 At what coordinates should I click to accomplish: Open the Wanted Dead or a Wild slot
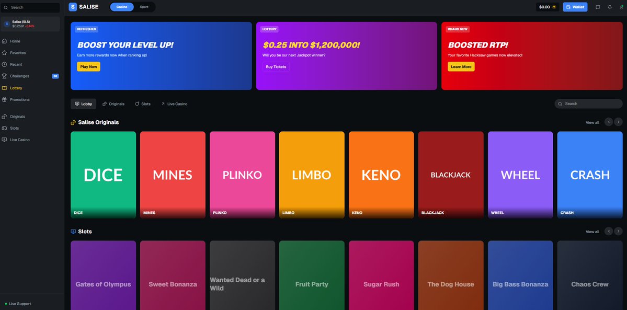point(242,275)
